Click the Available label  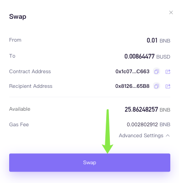20,109
